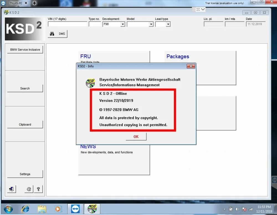Close the KSD2 - Info dialog
The height and width of the screenshot is (215, 277).
191,66
